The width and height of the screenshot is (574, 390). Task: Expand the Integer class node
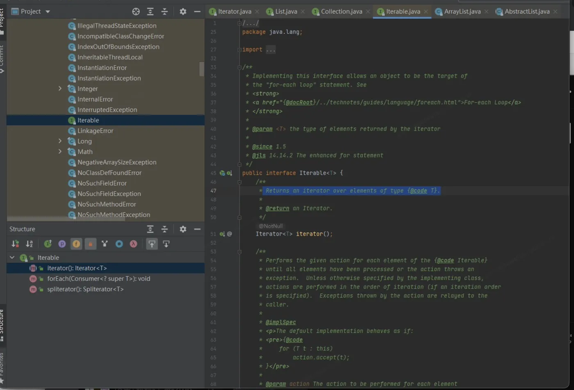60,89
